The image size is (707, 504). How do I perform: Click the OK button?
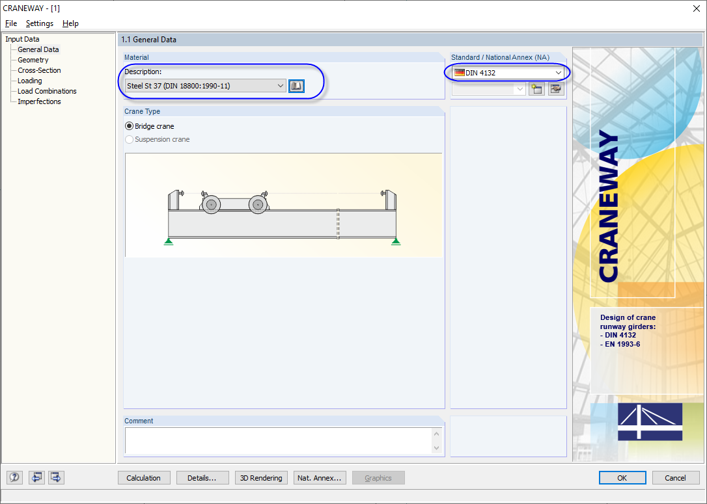click(622, 478)
